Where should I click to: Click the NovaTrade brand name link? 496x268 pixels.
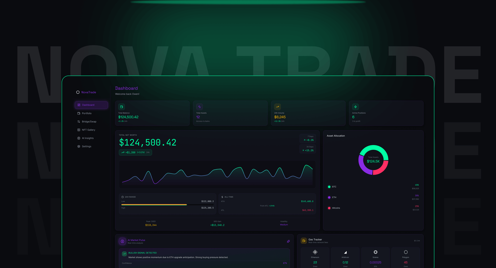tap(89, 92)
